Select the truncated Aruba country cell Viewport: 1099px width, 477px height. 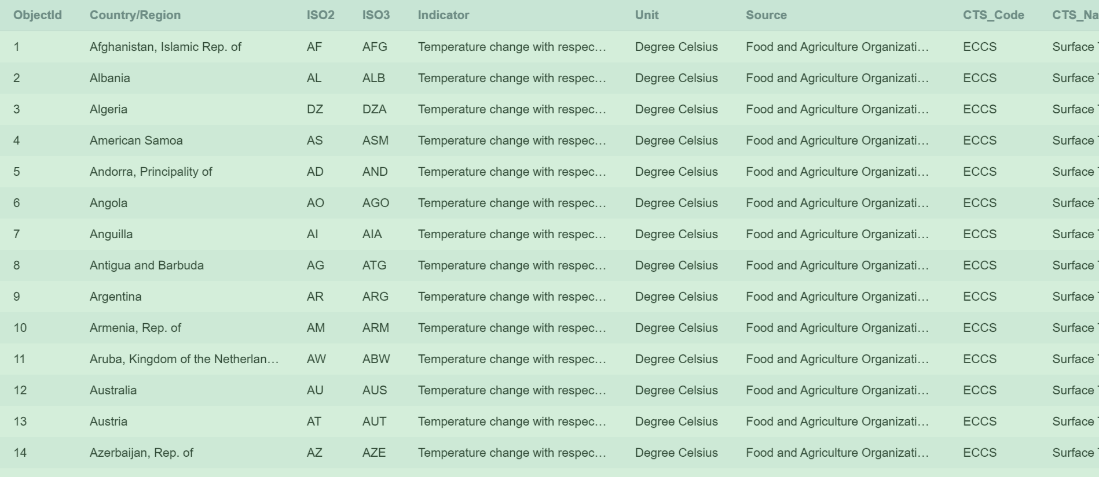[x=184, y=359]
